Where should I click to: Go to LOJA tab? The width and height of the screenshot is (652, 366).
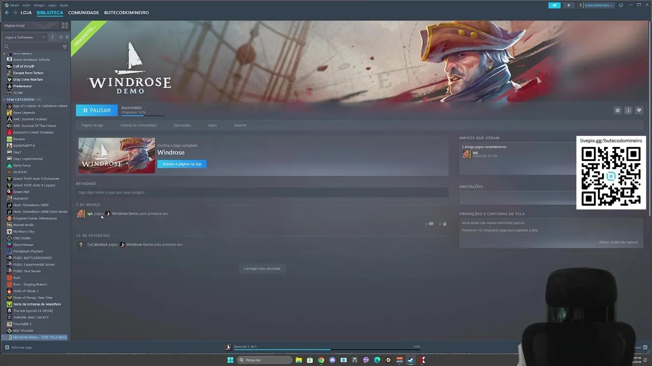(26, 13)
